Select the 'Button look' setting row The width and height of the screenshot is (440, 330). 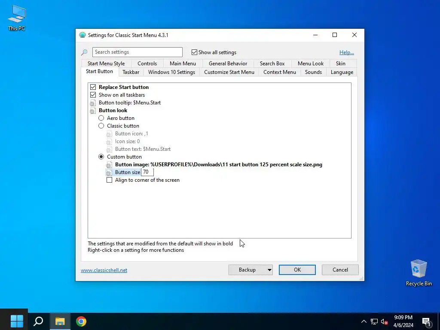(113, 110)
